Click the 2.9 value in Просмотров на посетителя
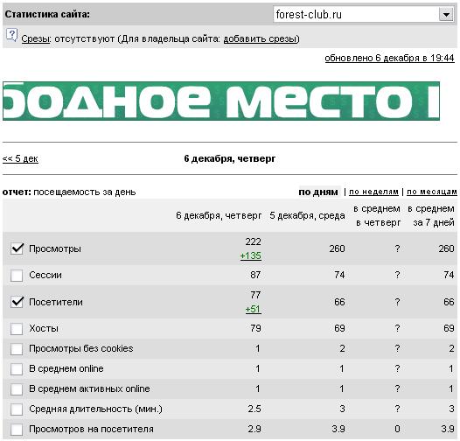This screenshot has height=441, width=460. click(254, 429)
